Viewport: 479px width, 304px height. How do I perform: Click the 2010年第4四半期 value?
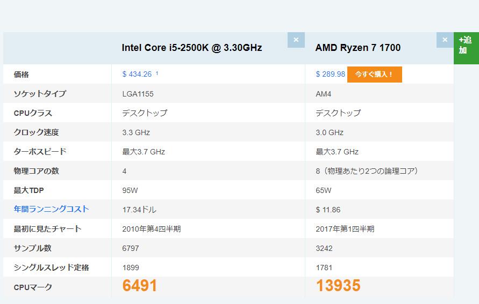[152, 229]
